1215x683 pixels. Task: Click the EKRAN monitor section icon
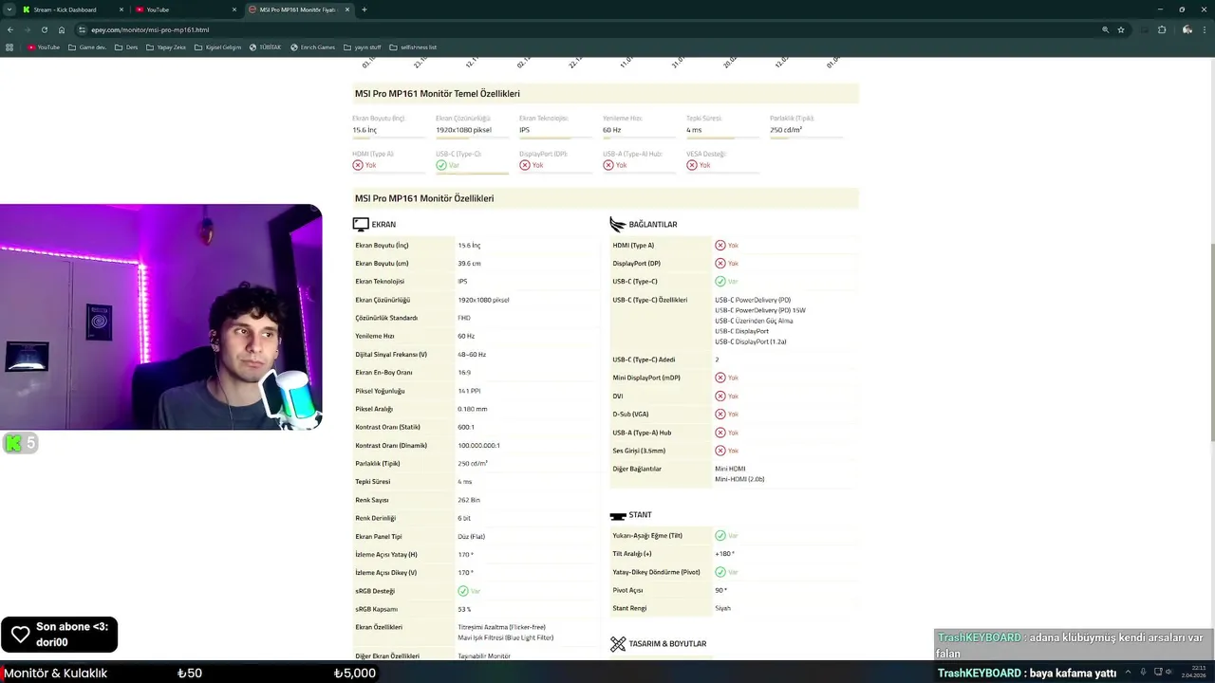pyautogui.click(x=361, y=225)
